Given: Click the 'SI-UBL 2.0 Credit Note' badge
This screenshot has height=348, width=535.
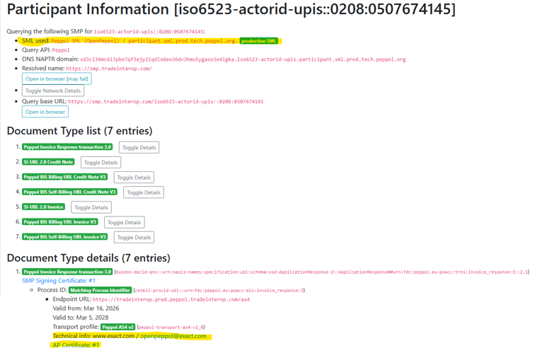Looking at the screenshot, I should [48, 162].
